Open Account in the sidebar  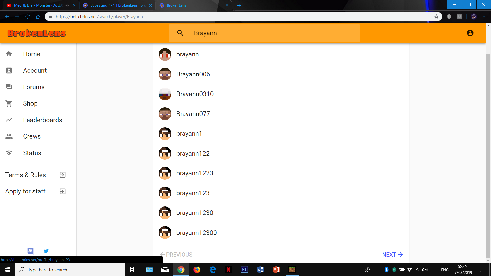coord(38,71)
